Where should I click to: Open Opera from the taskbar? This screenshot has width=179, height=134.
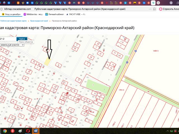(28, 131)
